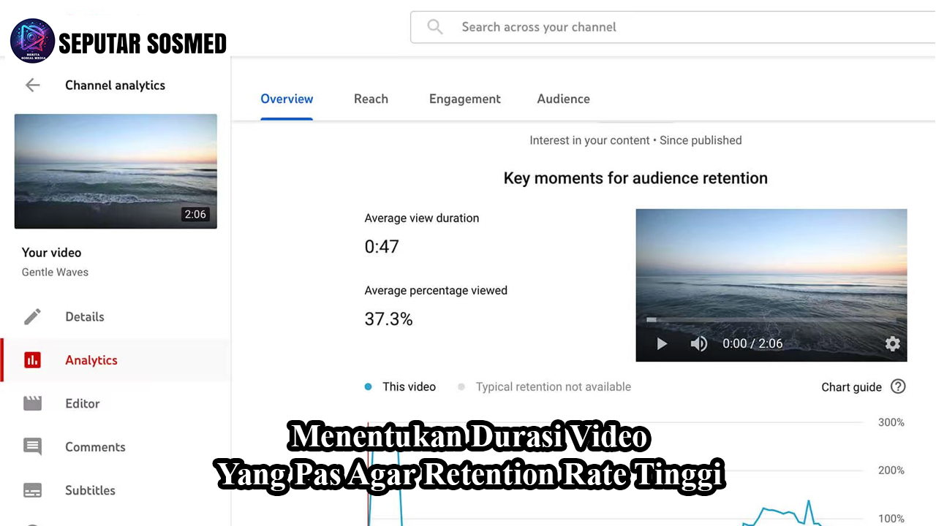Click the search magnifier icon

tap(434, 26)
